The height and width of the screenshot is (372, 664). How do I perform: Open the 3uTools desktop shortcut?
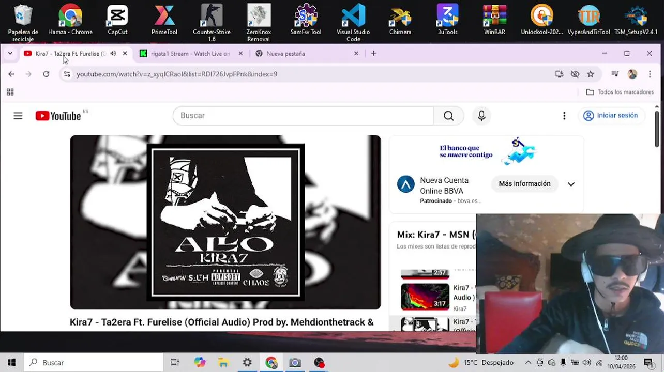(x=447, y=21)
